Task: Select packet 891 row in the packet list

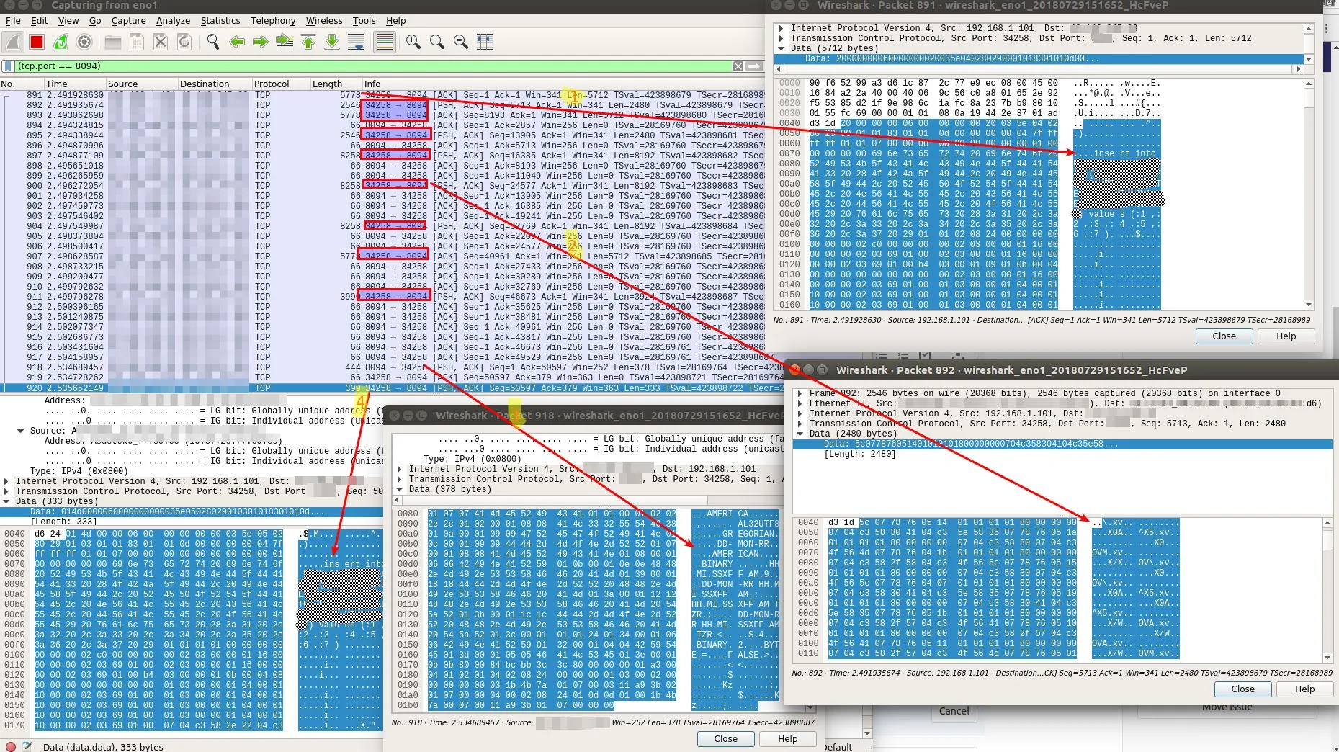Action: point(383,95)
